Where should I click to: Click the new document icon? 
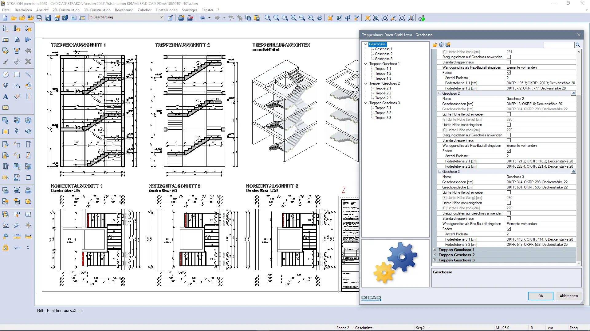click(x=5, y=18)
